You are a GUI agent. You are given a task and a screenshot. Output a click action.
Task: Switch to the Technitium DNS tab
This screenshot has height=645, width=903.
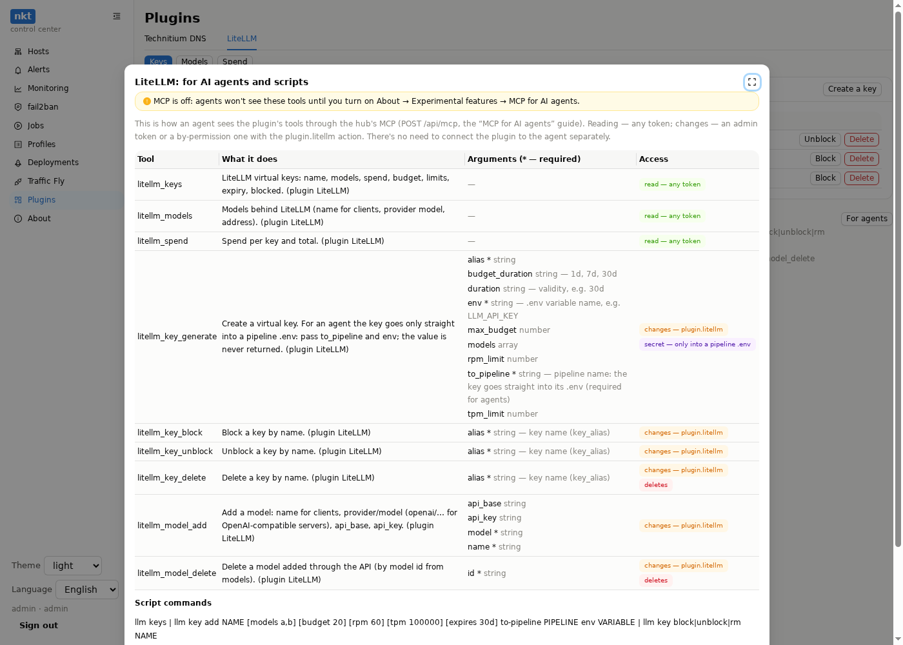[x=175, y=39]
